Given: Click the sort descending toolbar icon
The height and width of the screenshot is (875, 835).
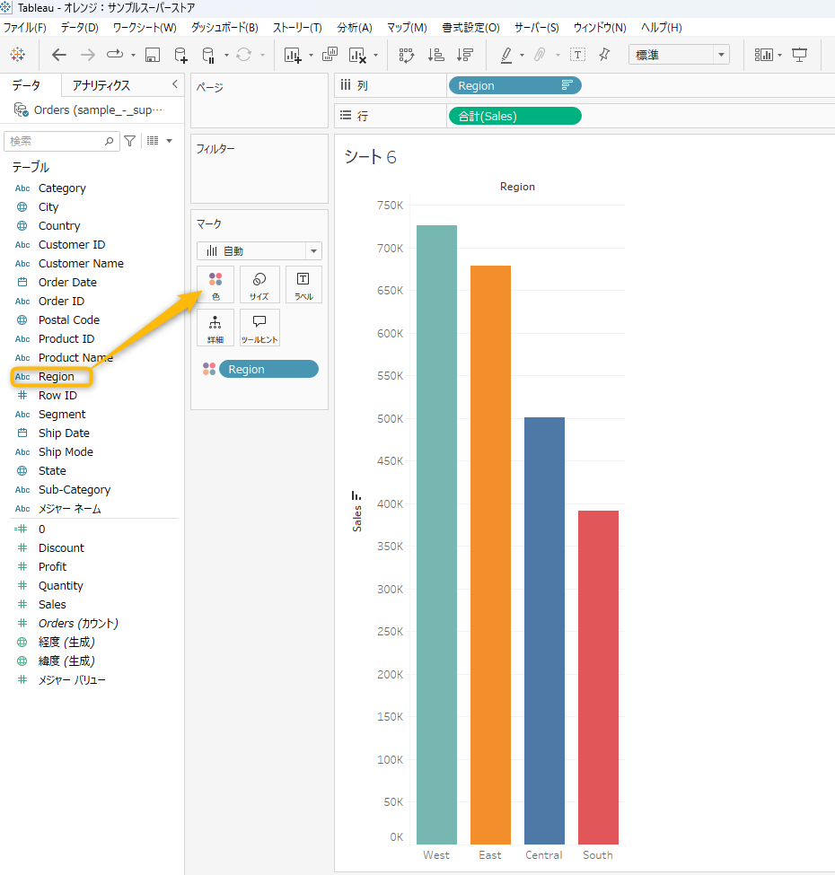Looking at the screenshot, I should coord(464,55).
